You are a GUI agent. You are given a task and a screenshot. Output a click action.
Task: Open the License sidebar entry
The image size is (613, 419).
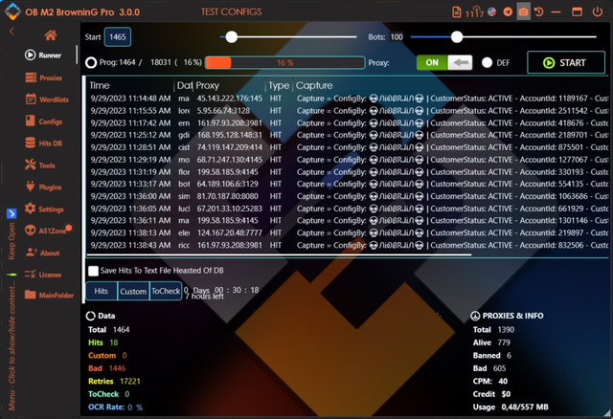(x=43, y=275)
